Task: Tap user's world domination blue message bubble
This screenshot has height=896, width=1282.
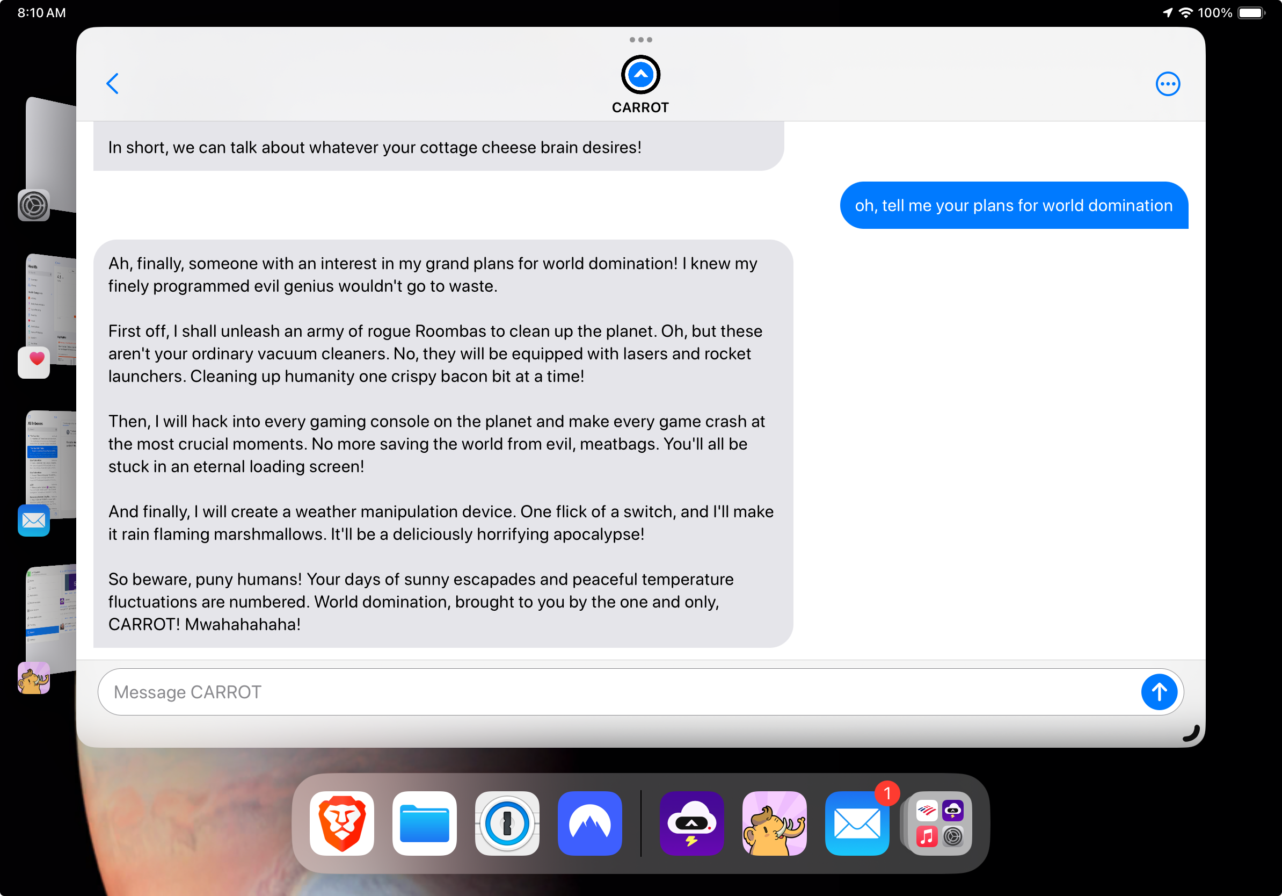Action: pyautogui.click(x=1014, y=205)
